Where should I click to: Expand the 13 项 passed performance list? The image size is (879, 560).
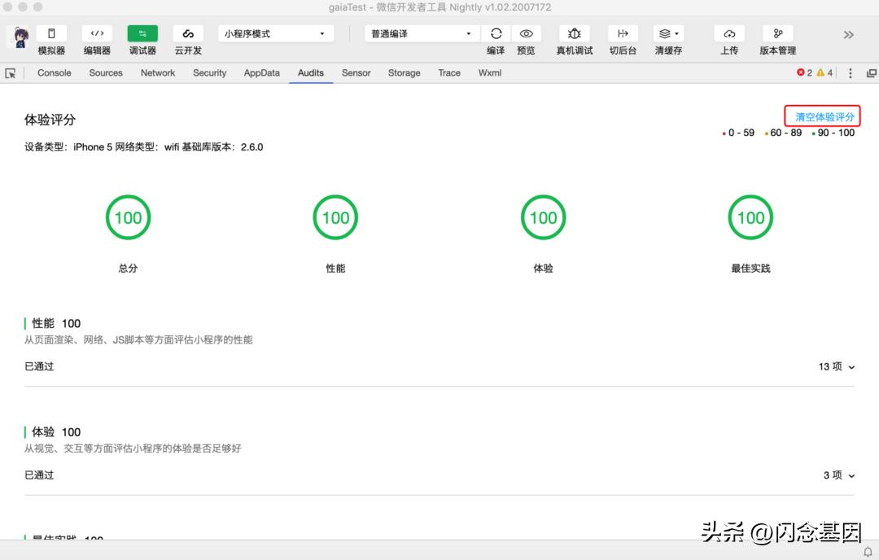(837, 366)
